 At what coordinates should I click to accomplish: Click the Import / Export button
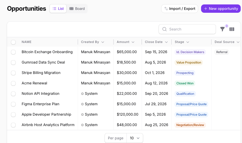(x=180, y=9)
